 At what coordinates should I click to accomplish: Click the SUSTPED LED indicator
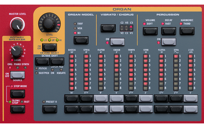(x=36, y=73)
